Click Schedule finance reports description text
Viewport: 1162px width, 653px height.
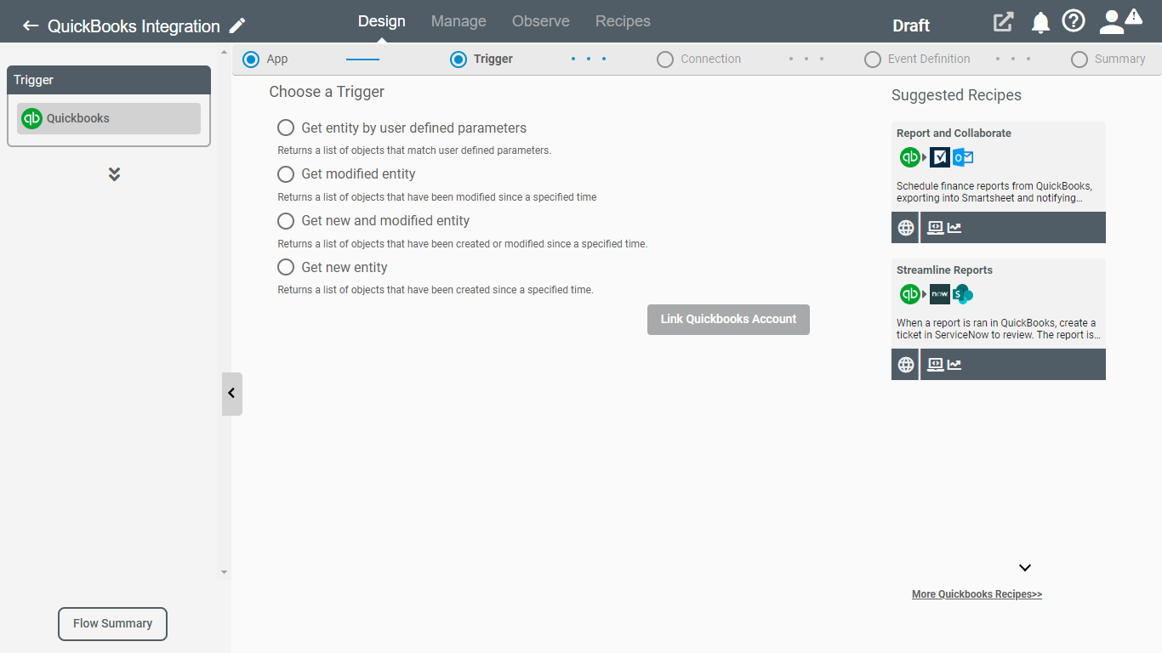[x=994, y=192]
